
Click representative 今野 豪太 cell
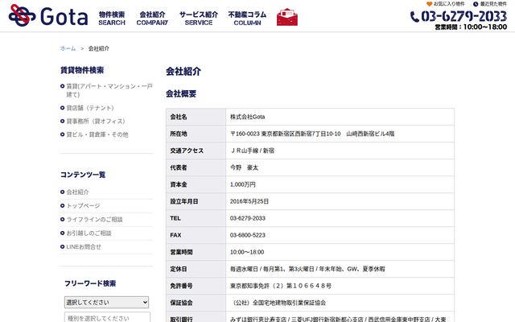pyautogui.click(x=340, y=167)
